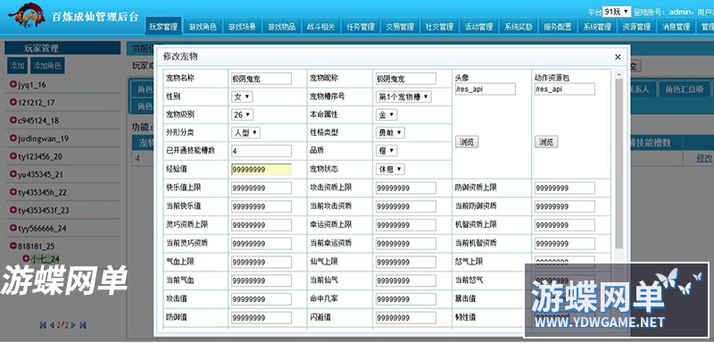
Task: Switch to the 战斗相关 tab
Action: [321, 27]
